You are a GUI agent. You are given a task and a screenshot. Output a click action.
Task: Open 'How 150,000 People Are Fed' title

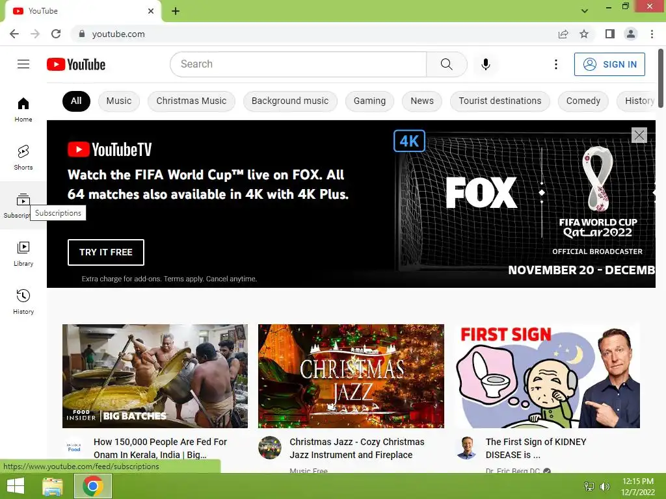160,448
